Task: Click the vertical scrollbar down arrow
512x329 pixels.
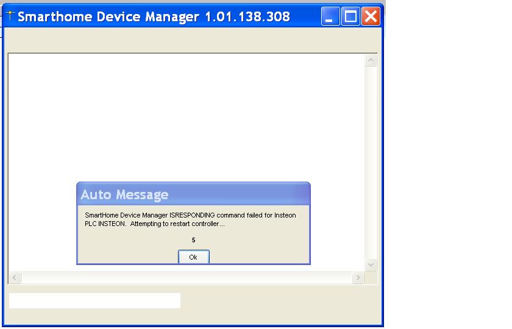Action: click(x=371, y=264)
